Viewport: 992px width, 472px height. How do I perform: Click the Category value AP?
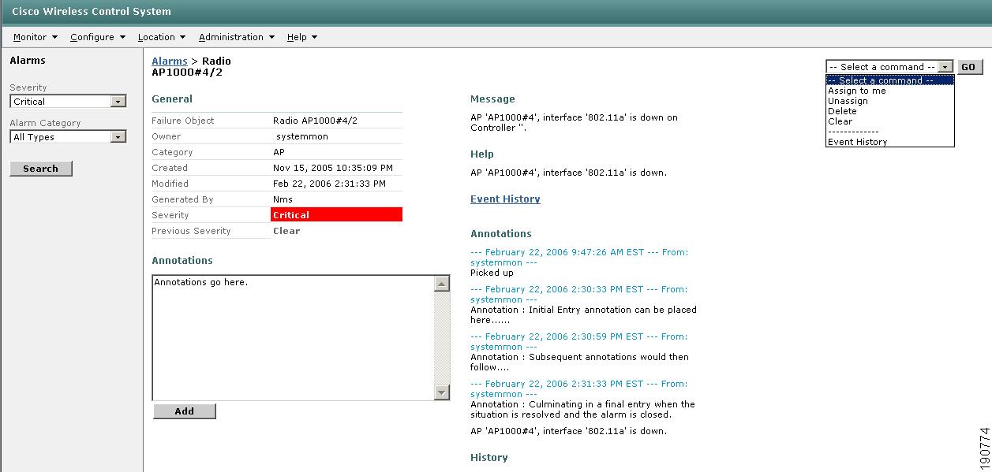279,152
